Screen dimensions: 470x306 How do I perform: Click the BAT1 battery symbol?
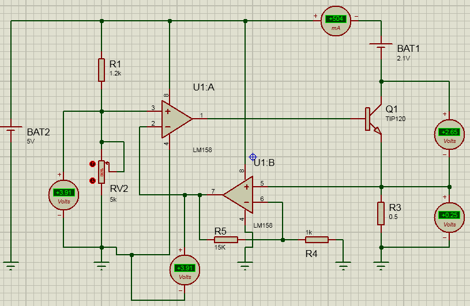[381, 46]
